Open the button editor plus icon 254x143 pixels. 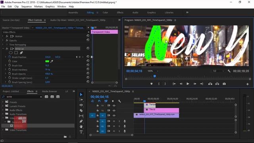[248, 84]
